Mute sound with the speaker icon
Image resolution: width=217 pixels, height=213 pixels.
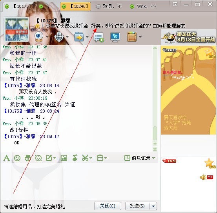pos(203,177)
